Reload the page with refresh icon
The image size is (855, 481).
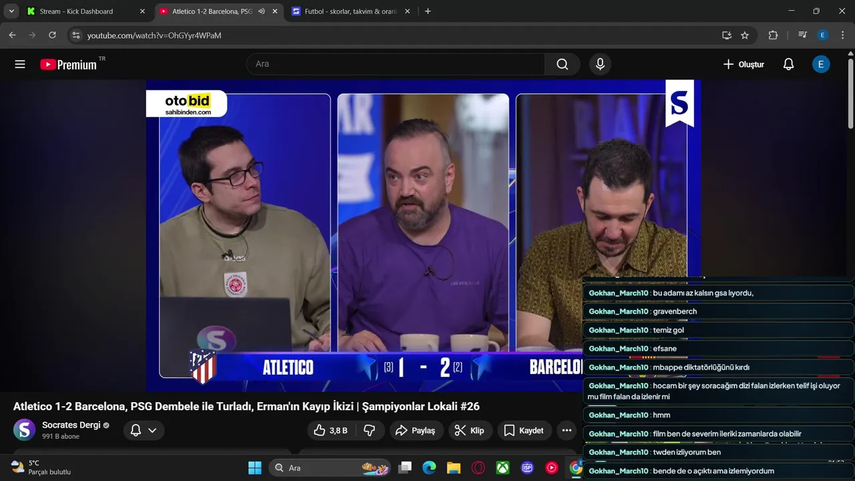click(x=52, y=35)
